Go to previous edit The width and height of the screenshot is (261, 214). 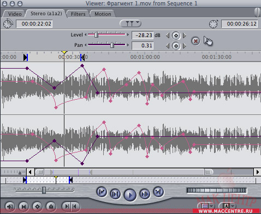point(102,192)
